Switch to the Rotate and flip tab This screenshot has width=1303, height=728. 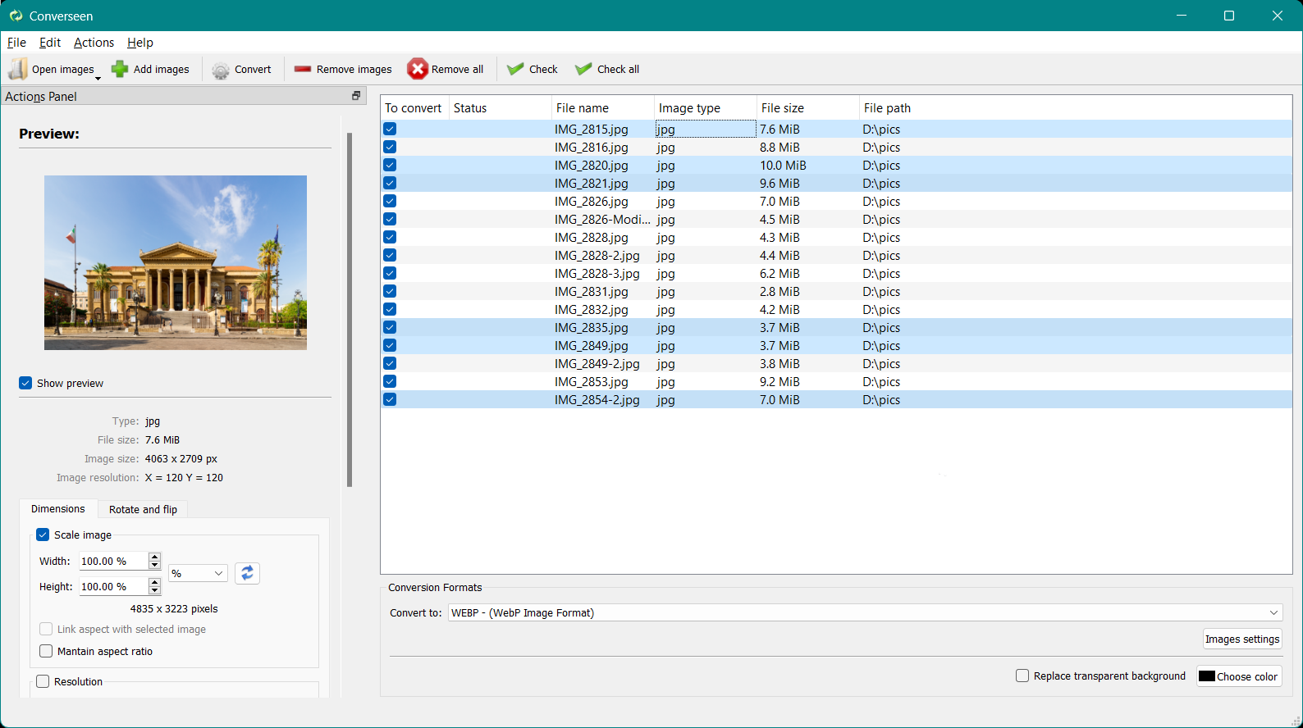(x=143, y=509)
